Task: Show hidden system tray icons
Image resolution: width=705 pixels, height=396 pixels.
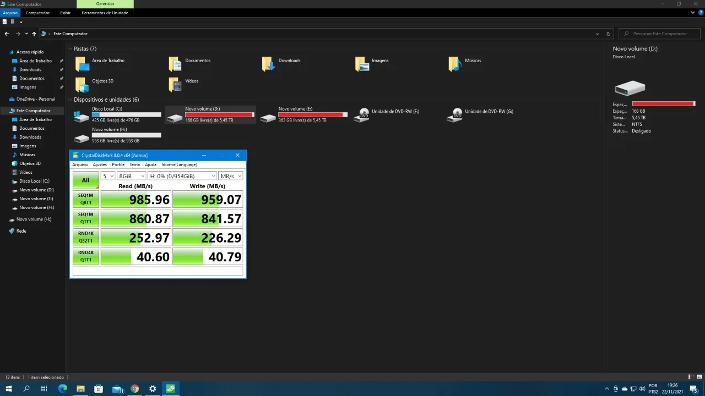Action: click(x=607, y=389)
